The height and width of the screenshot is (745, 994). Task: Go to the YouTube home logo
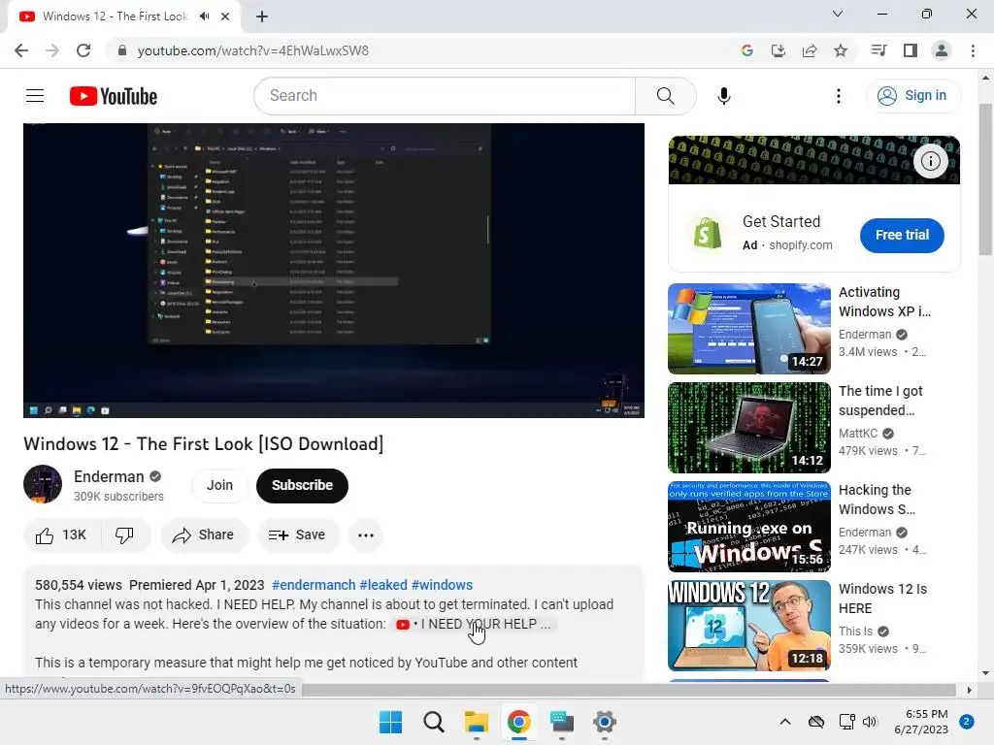pyautogui.click(x=114, y=96)
